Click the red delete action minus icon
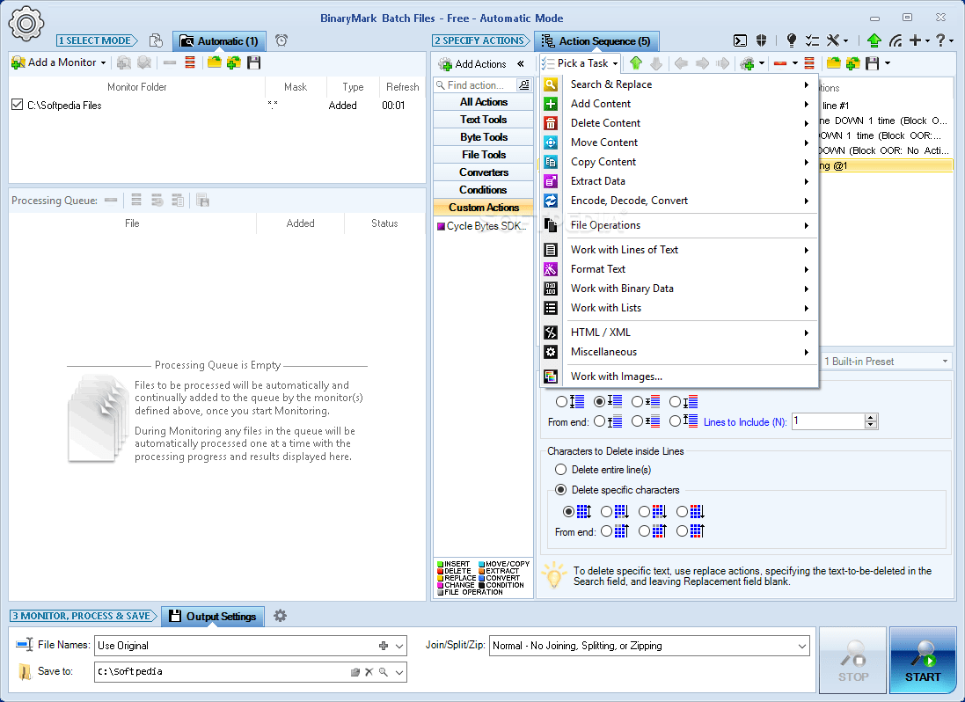Screen dimensions: 965x702 pyautogui.click(x=780, y=63)
